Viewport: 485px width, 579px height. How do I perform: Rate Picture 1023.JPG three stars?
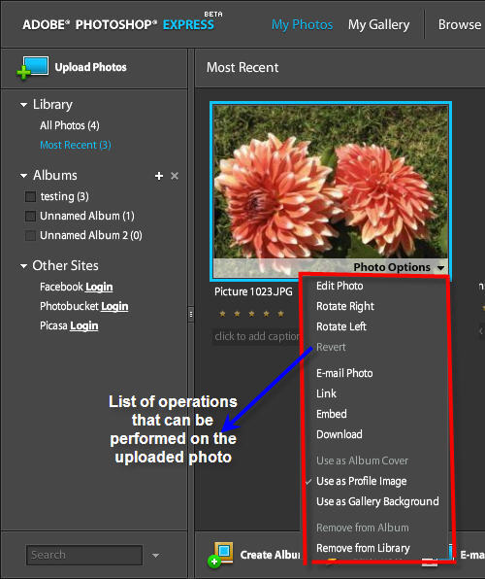[251, 314]
